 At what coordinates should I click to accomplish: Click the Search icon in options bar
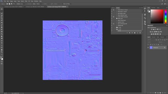coord(162,4)
